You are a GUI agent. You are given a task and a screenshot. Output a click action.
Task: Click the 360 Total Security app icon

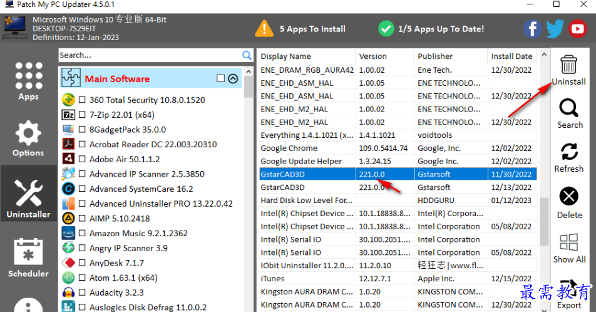[x=68, y=100]
